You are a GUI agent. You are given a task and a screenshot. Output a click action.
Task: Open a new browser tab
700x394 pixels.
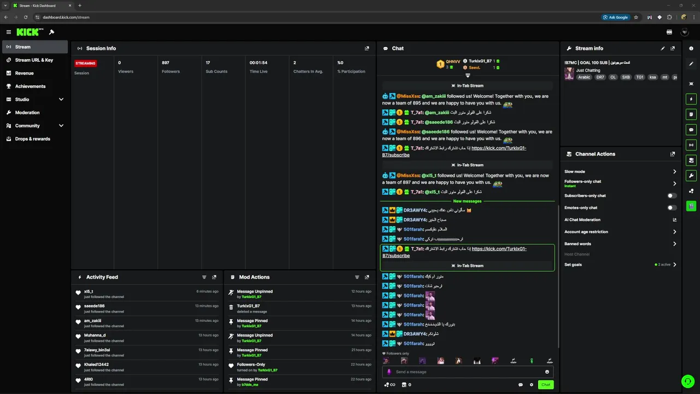pyautogui.click(x=80, y=5)
